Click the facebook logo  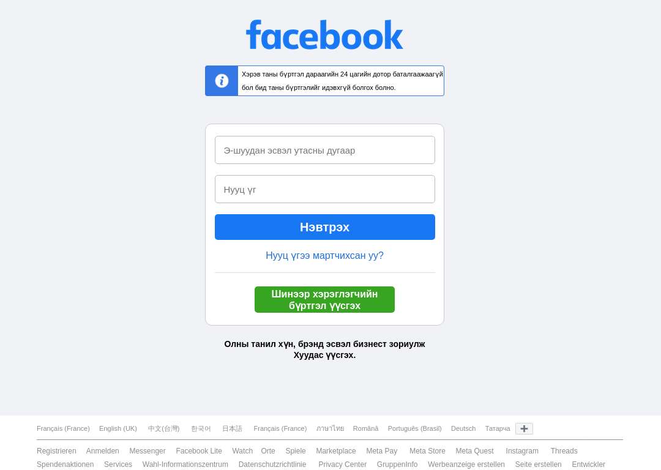[324, 35]
